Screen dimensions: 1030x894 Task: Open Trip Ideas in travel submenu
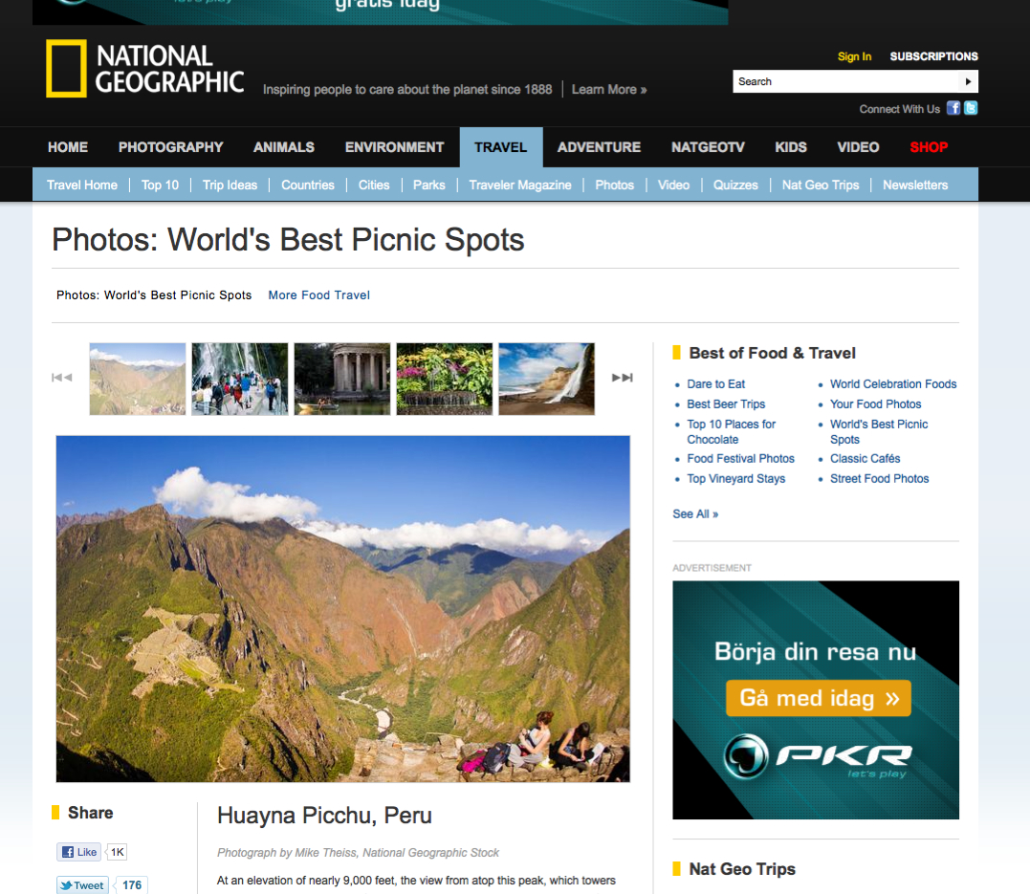(x=230, y=185)
